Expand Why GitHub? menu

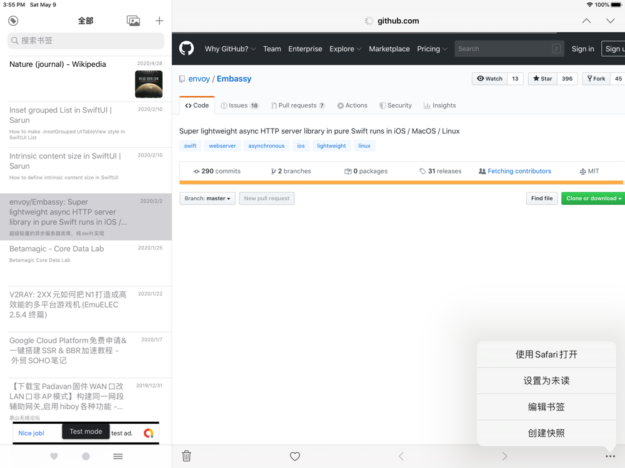point(230,49)
